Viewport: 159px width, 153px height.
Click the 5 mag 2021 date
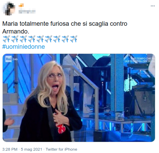tap(31, 149)
